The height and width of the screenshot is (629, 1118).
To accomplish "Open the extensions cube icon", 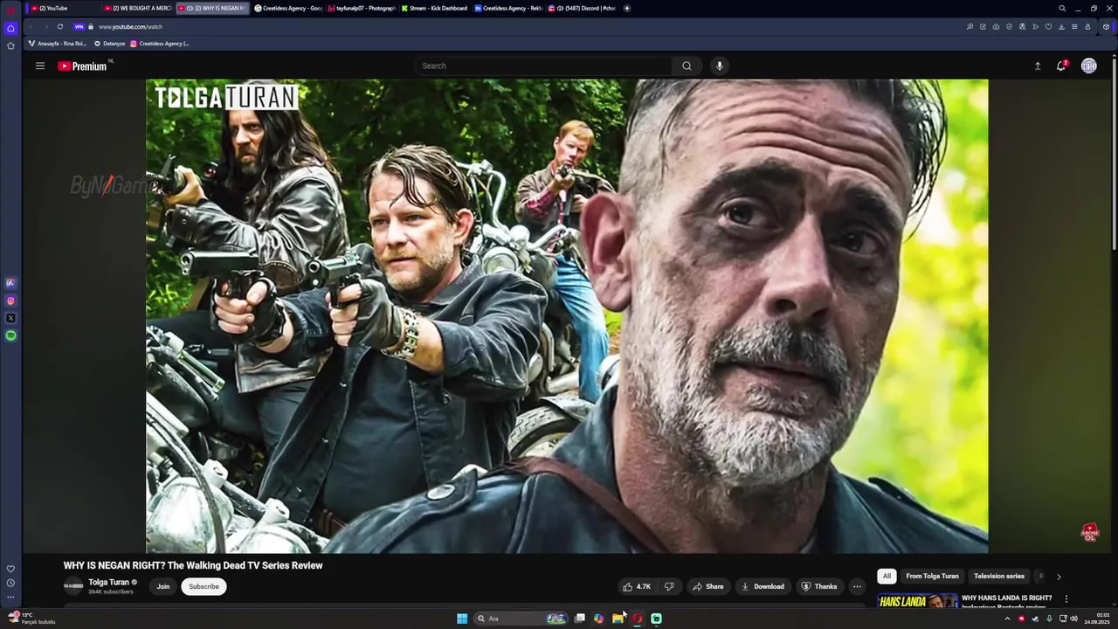I will click(x=1107, y=26).
